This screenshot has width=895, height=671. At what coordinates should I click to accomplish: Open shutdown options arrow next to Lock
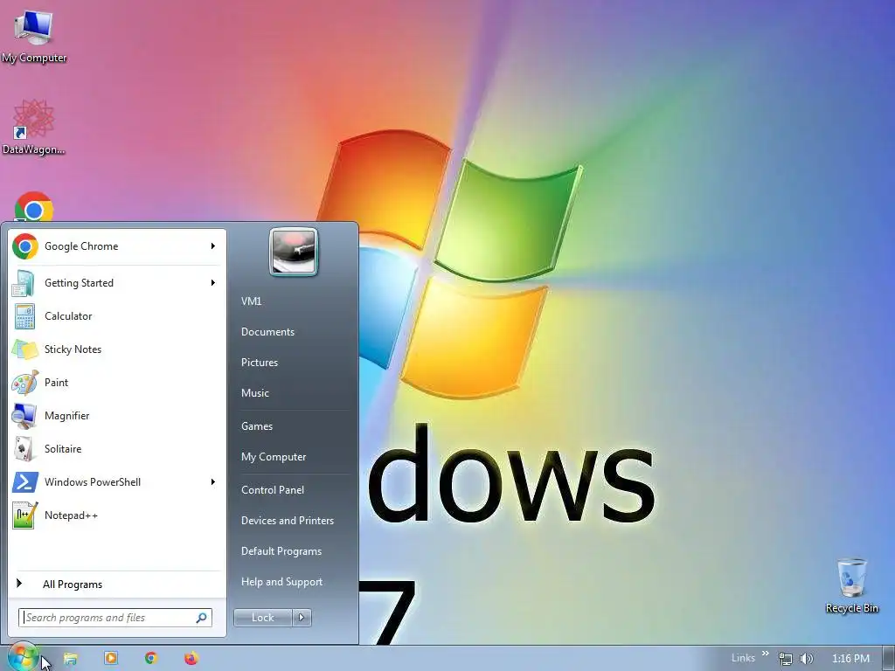click(x=302, y=618)
